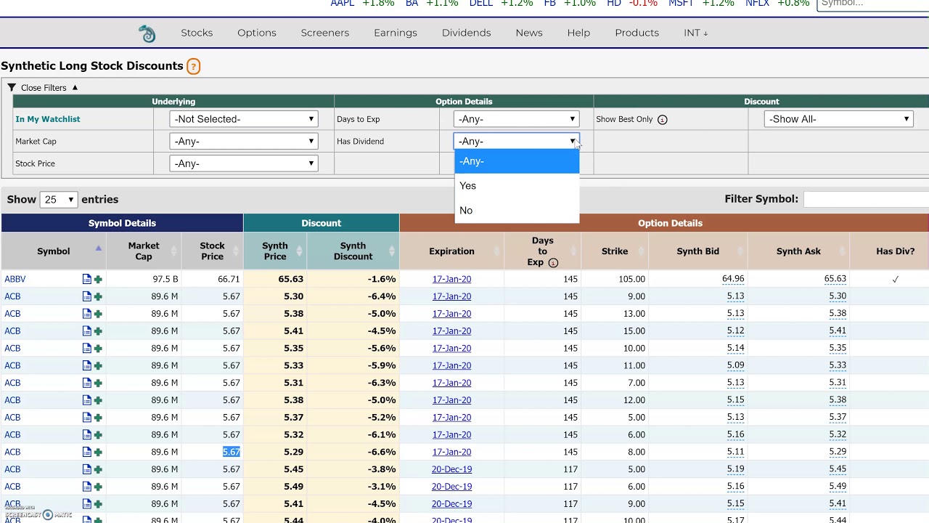Open document icon for ACB row with 15.00 strike
Screen dimensions: 929x523
point(86,331)
